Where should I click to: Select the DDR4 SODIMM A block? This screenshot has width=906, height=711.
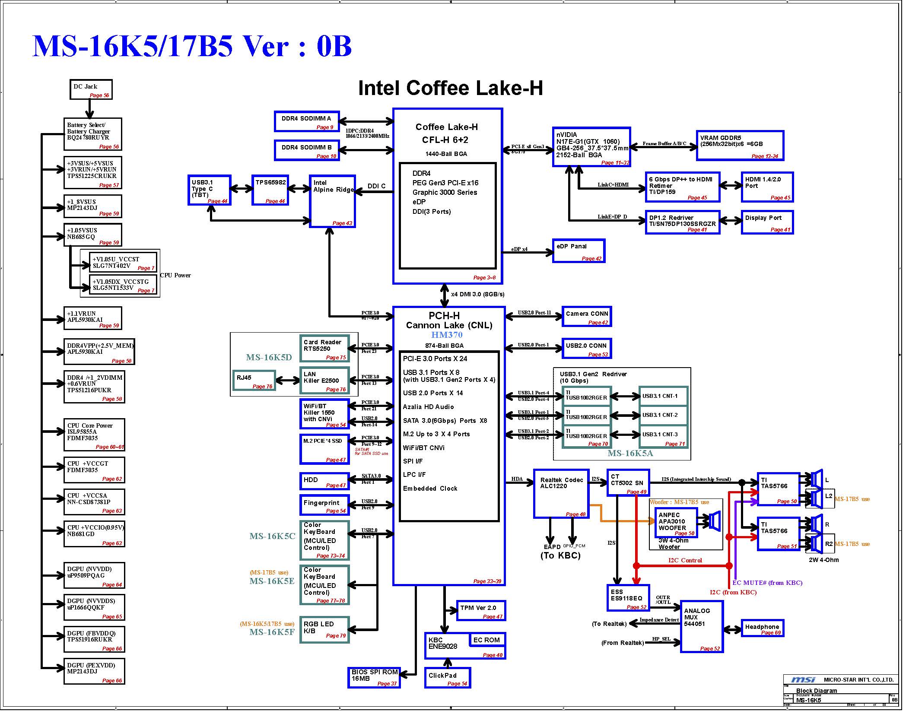(308, 122)
